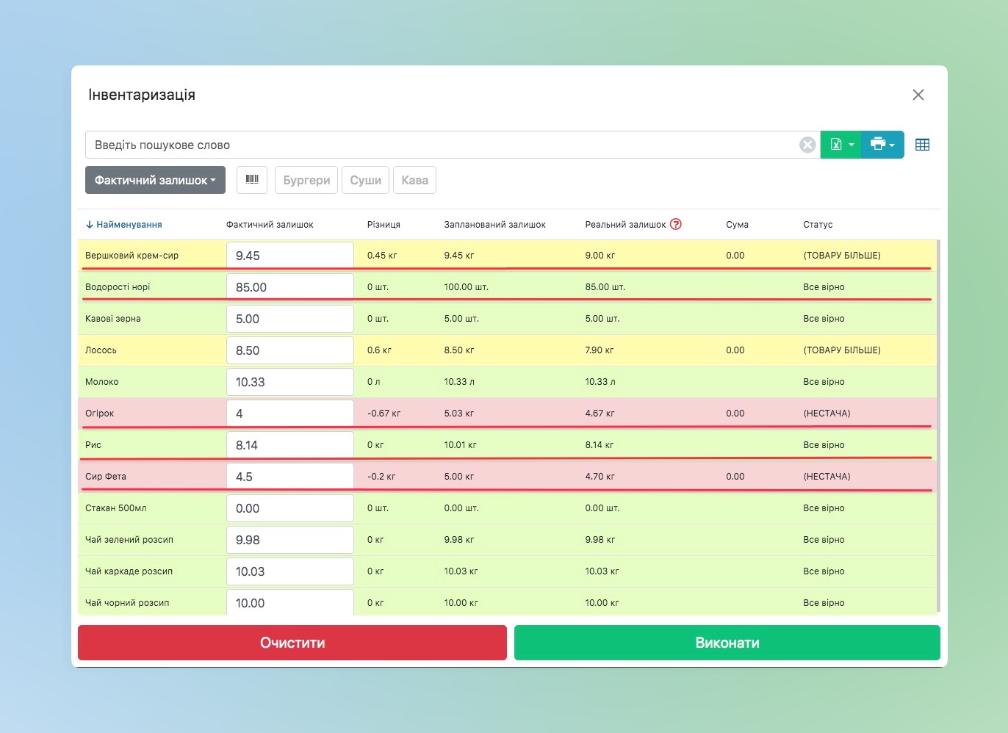This screenshot has width=1008, height=733.
Task: Click the red question mark help icon
Action: (x=676, y=225)
